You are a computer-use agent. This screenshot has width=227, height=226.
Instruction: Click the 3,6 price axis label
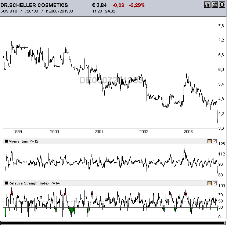tap(221, 128)
